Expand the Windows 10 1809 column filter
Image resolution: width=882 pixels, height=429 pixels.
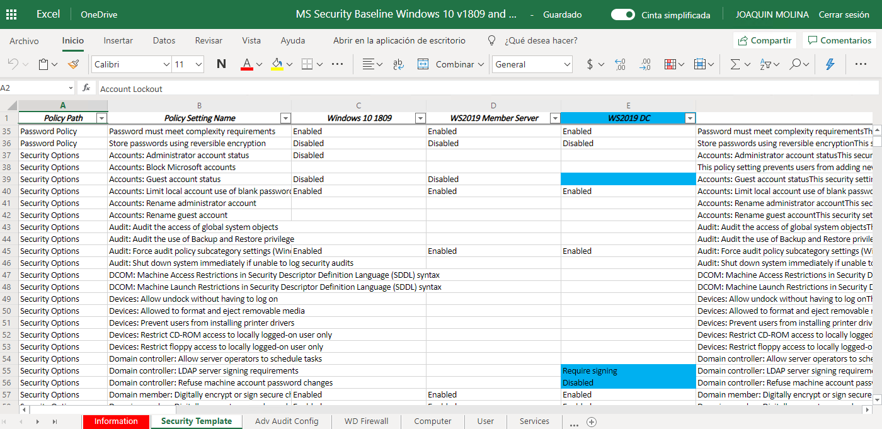420,118
